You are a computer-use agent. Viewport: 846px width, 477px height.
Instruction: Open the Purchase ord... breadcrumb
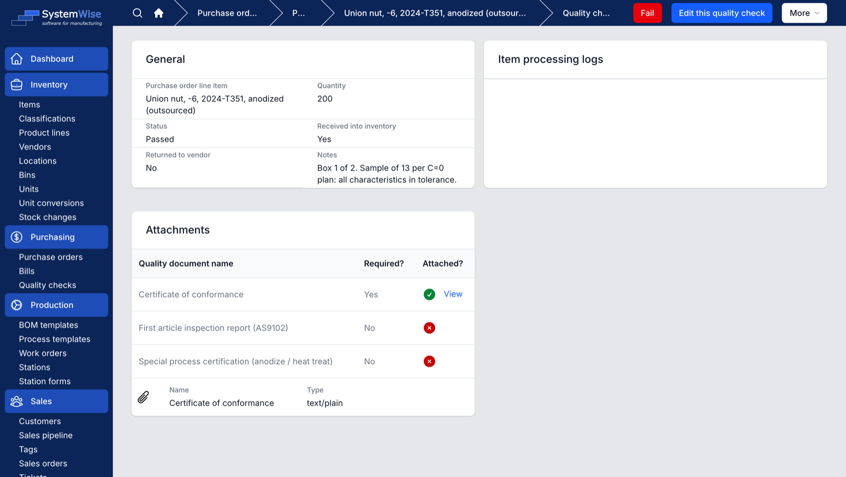pos(227,13)
